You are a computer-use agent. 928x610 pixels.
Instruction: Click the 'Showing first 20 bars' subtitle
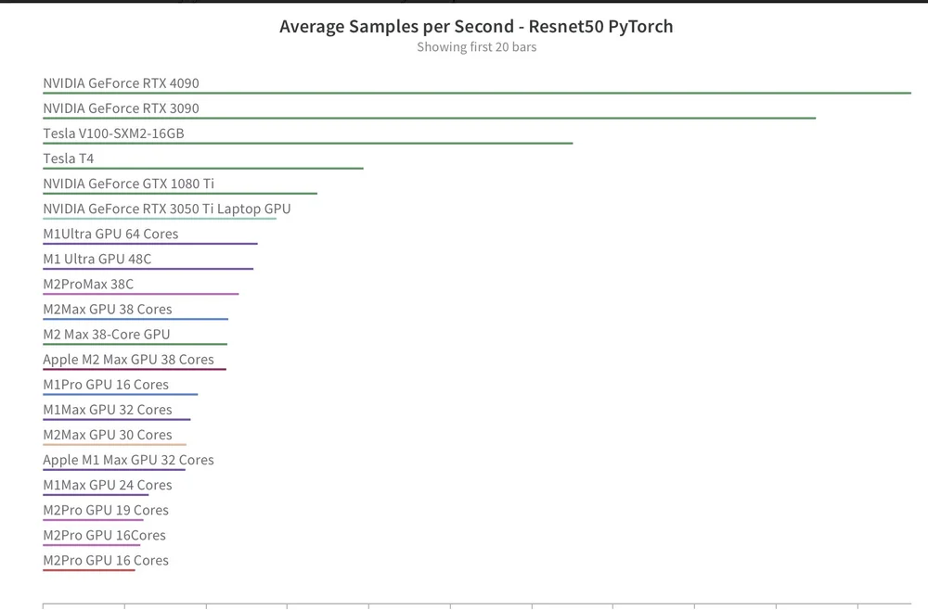[476, 47]
